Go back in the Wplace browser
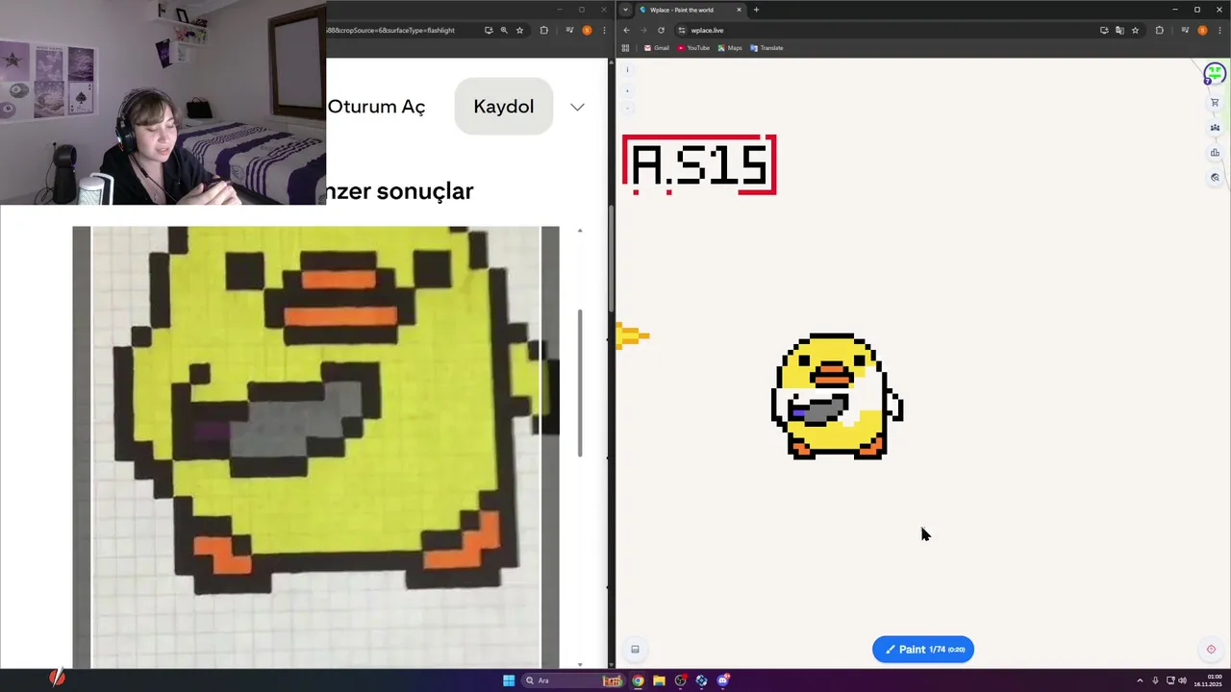Image resolution: width=1231 pixels, height=692 pixels. [627, 30]
